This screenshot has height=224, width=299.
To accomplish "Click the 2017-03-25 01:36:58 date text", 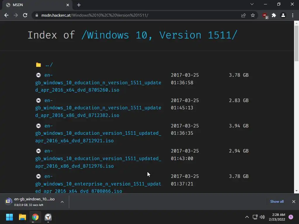I will click(x=185, y=79).
